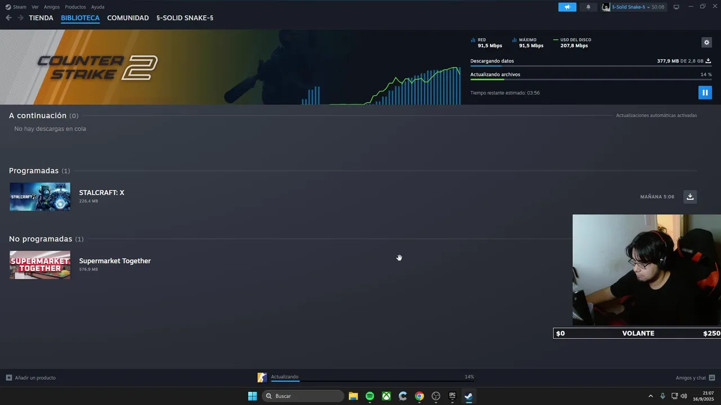
Task: Open Google Chrome from taskbar
Action: [x=419, y=396]
